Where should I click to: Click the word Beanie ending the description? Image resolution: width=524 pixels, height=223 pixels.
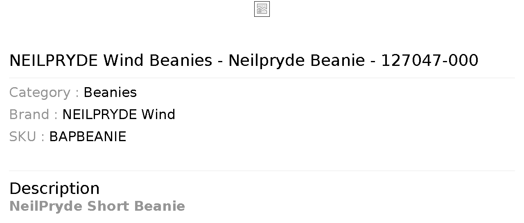[x=160, y=206]
